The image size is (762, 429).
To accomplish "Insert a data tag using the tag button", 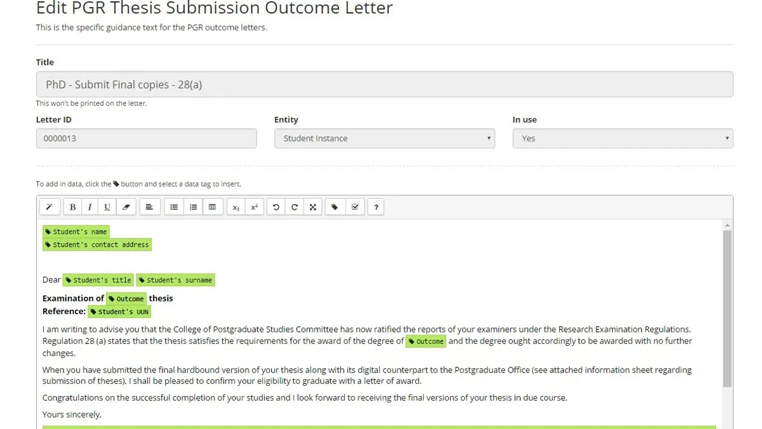I will (335, 207).
